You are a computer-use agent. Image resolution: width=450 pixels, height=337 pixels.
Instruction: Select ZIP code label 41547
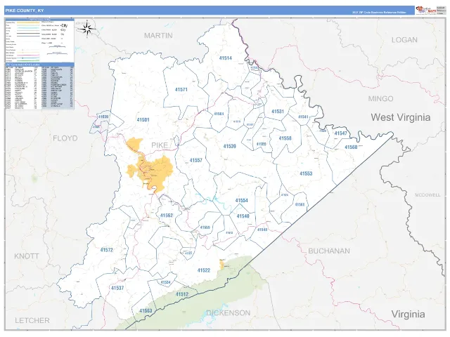340,133
